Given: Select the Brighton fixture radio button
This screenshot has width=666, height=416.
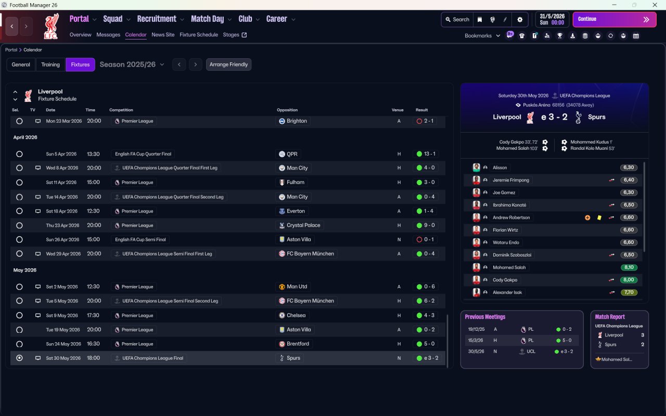Looking at the screenshot, I should 19,121.
